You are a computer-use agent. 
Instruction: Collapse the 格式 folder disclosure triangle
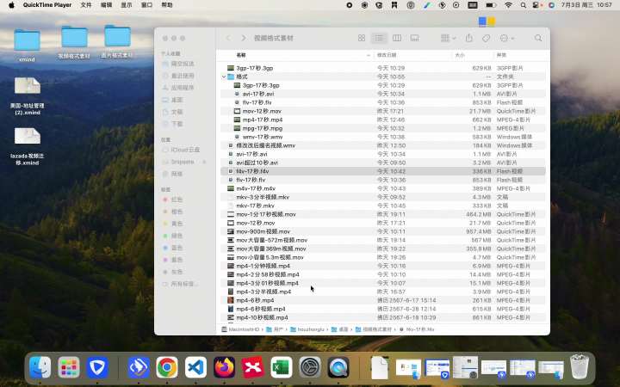224,77
